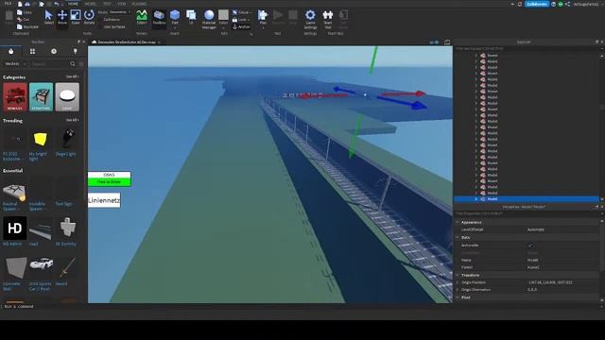Click the Cut clipboard icon

click(x=20, y=19)
